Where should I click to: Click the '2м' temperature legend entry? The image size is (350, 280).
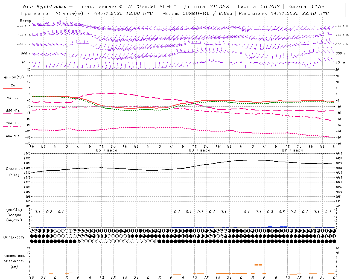point(13,85)
